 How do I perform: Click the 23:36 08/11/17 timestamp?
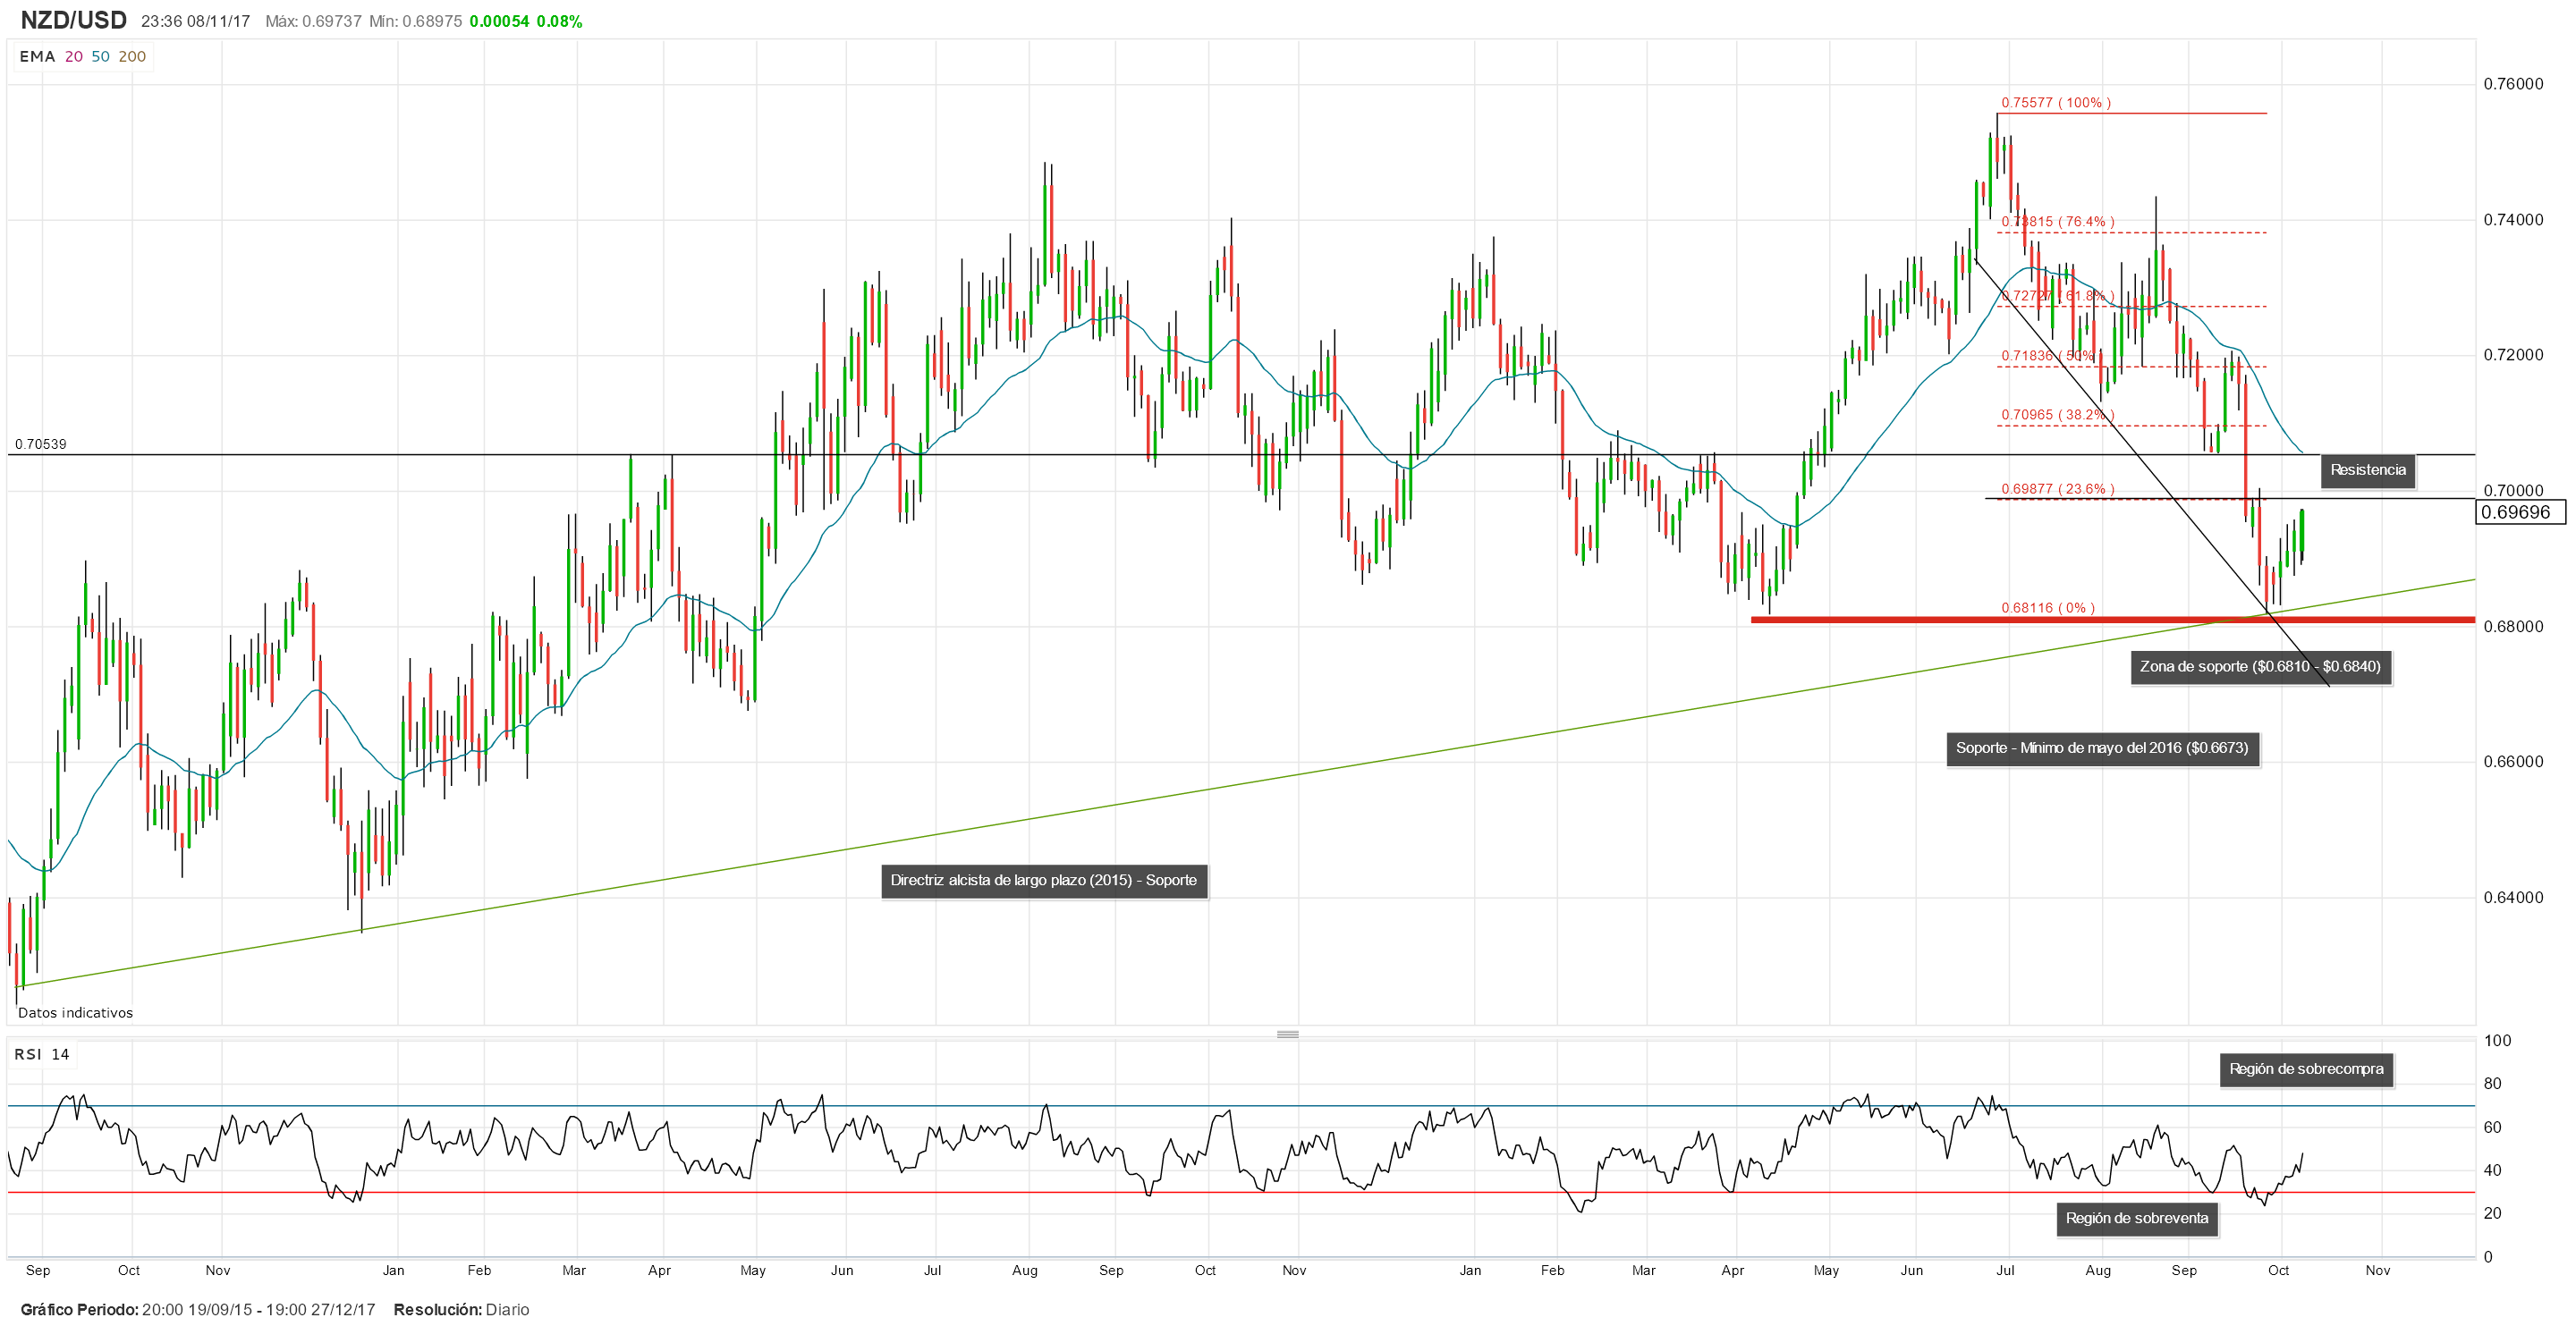tap(195, 21)
